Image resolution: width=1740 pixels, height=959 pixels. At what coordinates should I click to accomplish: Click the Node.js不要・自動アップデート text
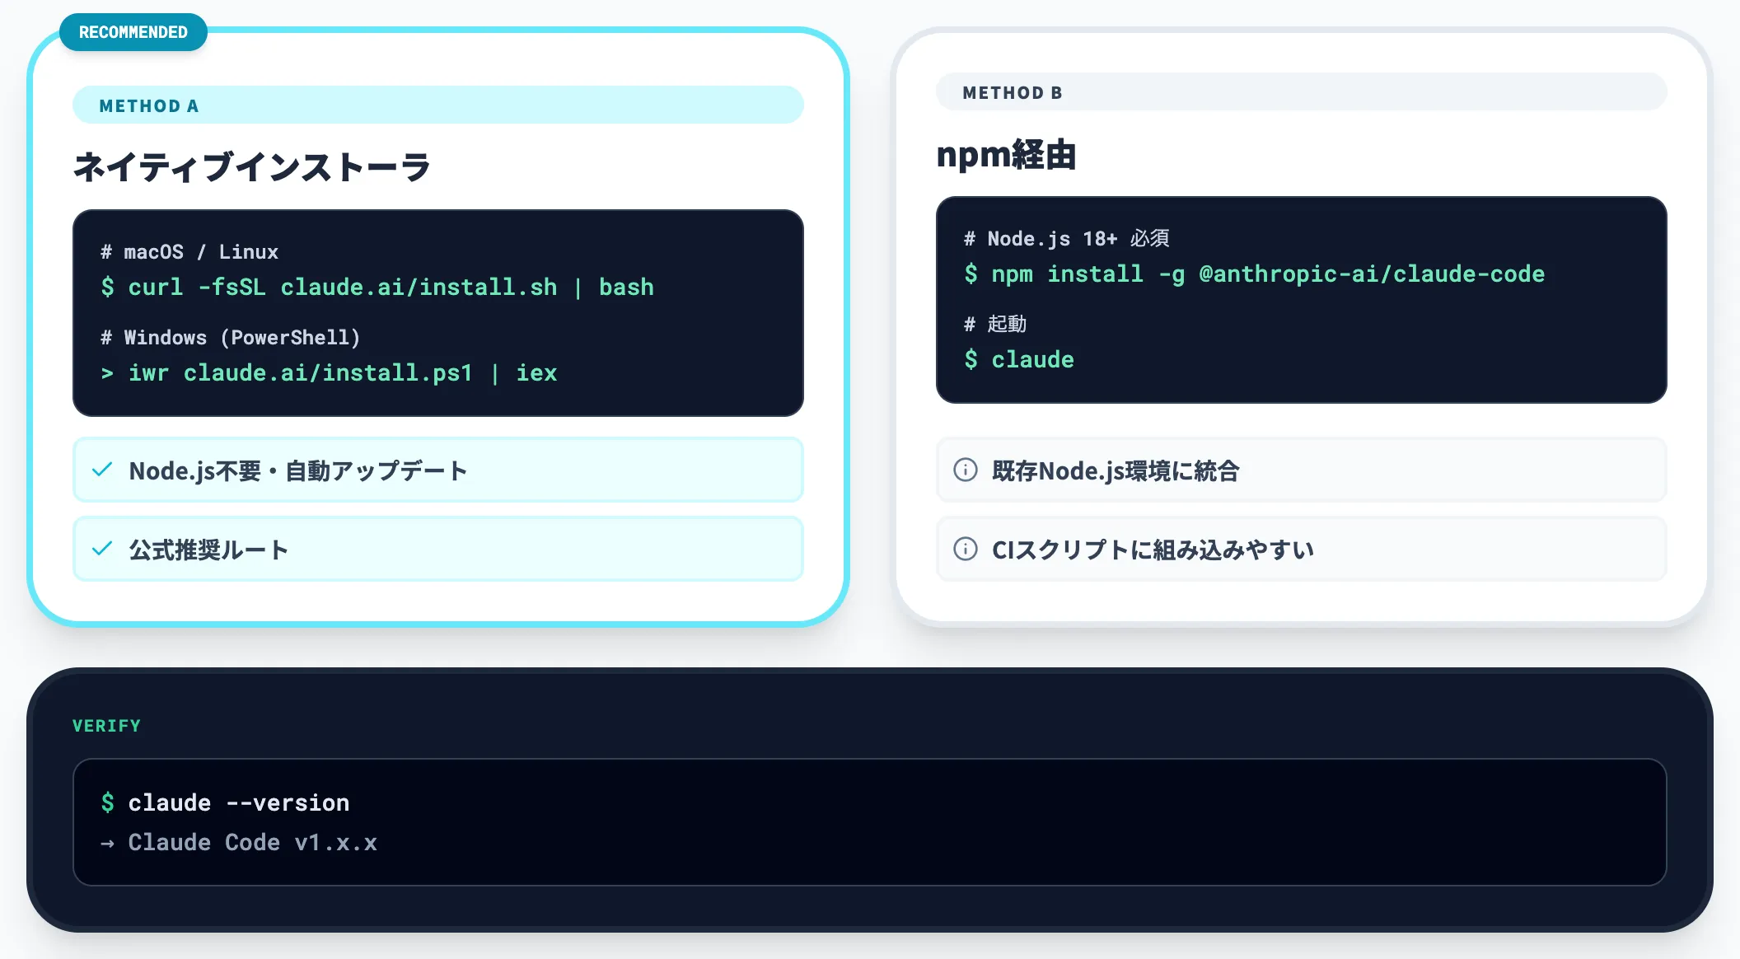point(298,471)
